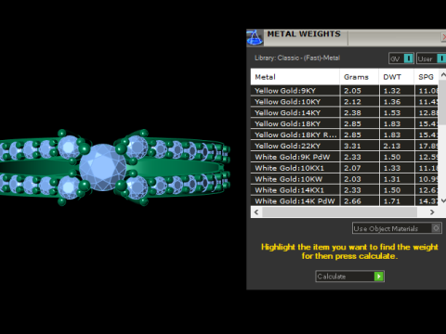Click the horizontal scroll left arrow
This screenshot has width=446, height=334.
point(256,212)
